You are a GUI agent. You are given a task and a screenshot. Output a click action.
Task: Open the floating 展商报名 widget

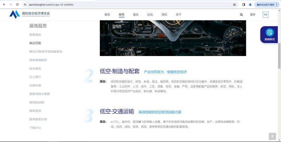point(269,35)
